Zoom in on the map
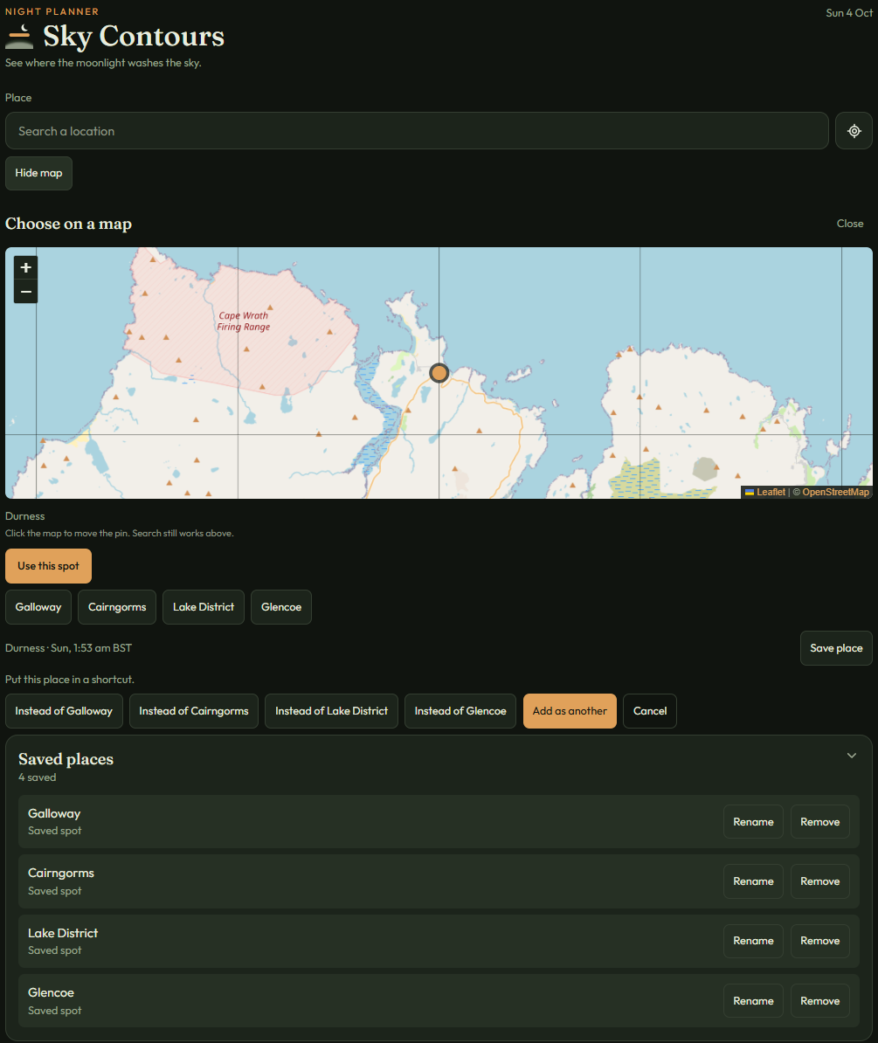The image size is (878, 1043). point(26,267)
